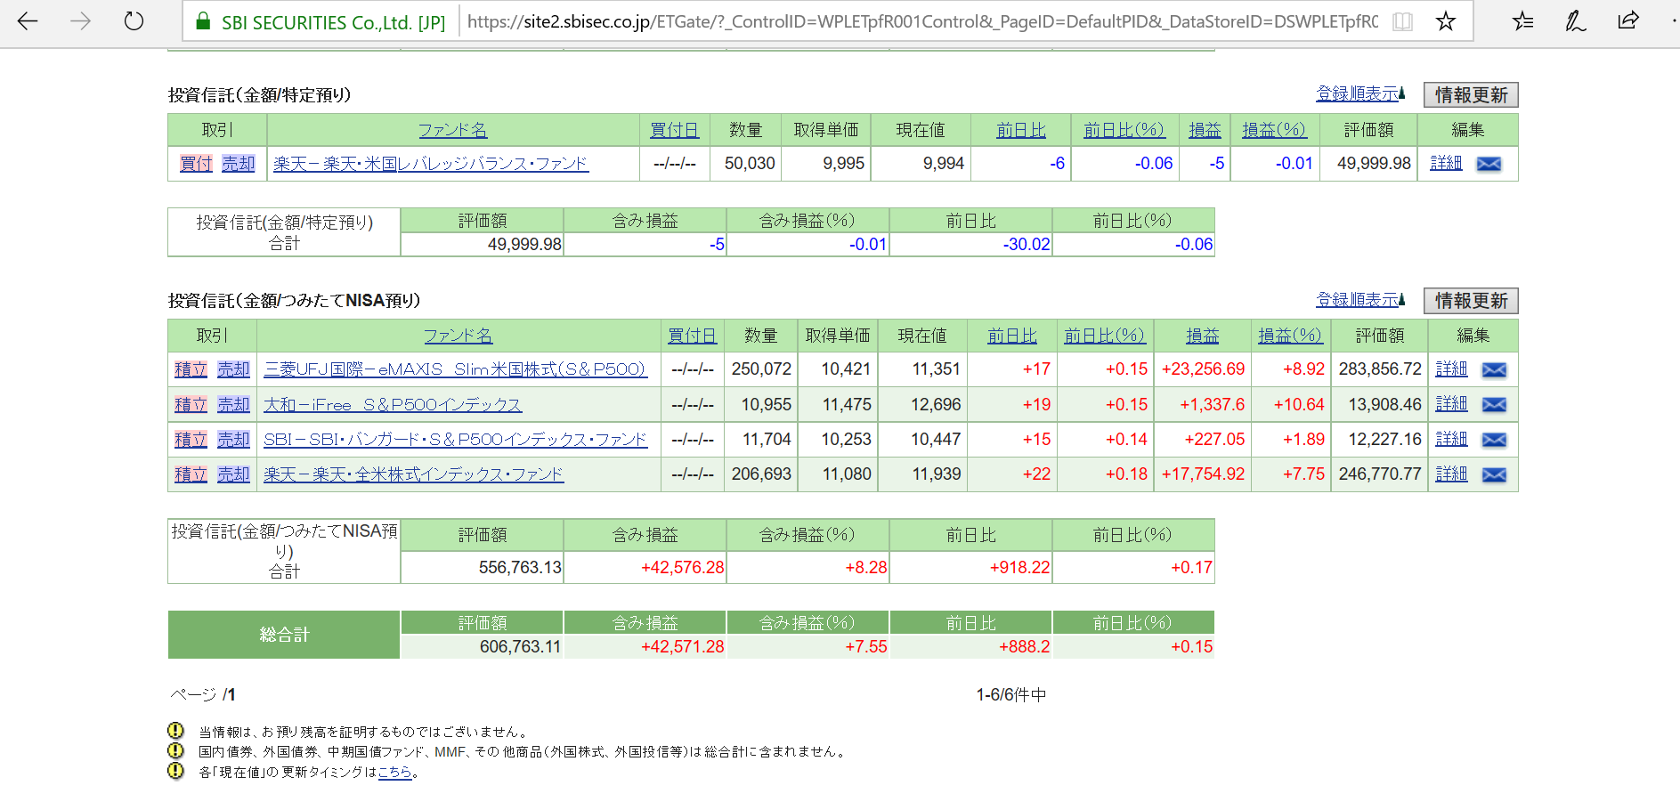Open 詳細 for 楽天・米国レバレッジバランス fund
1680x810 pixels.
(1446, 163)
